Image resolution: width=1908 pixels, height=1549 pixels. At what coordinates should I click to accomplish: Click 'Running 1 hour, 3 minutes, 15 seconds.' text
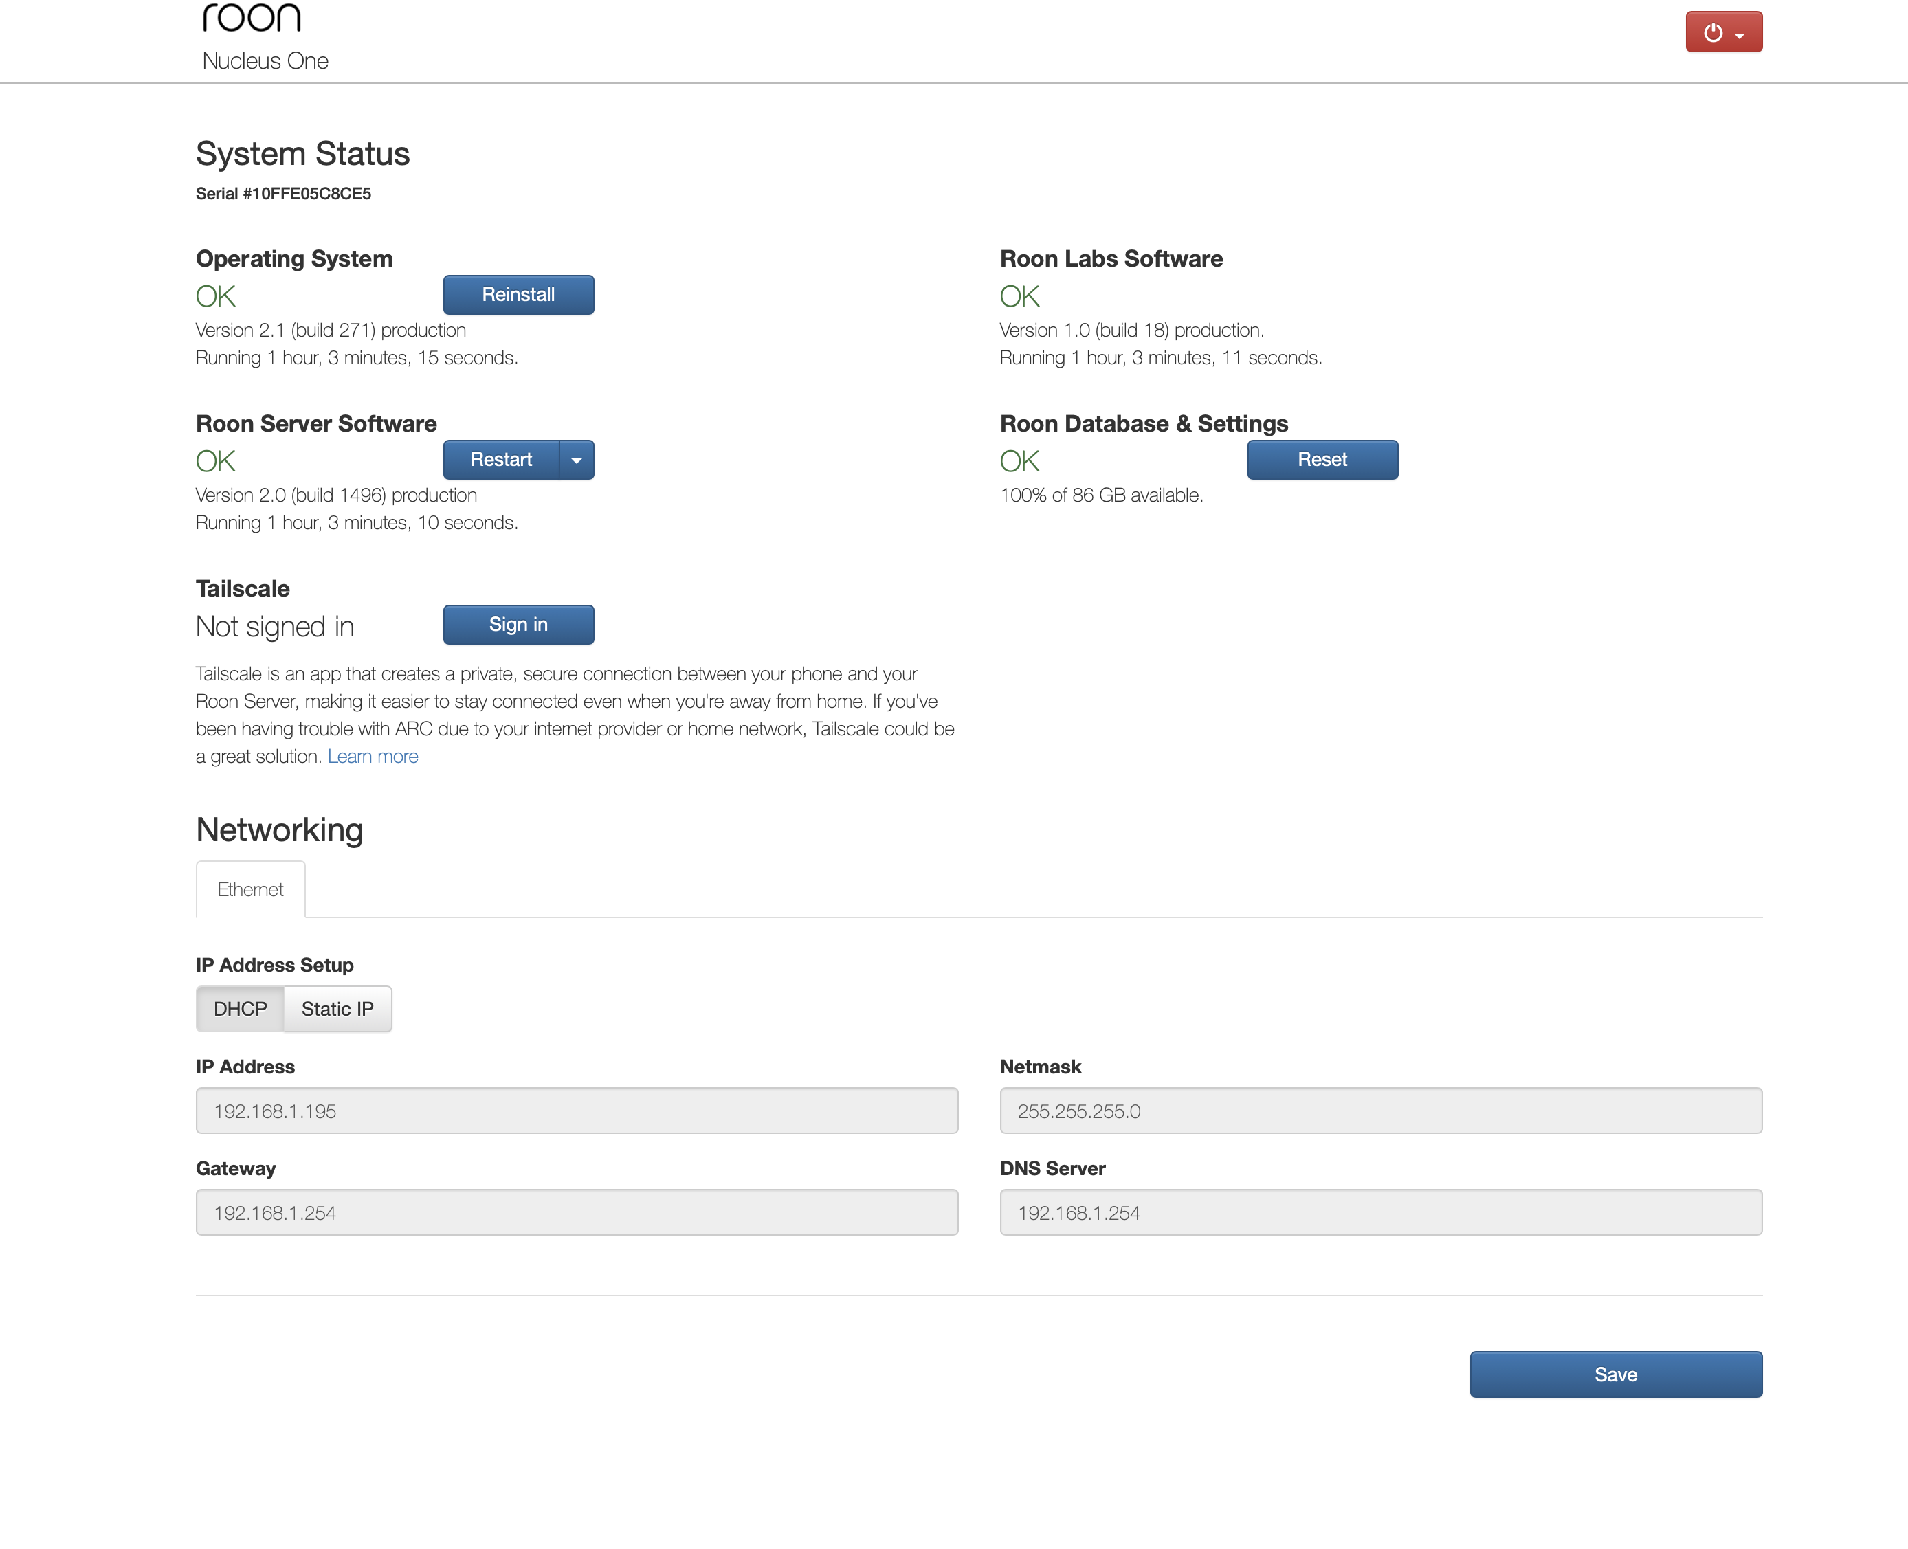coord(357,358)
